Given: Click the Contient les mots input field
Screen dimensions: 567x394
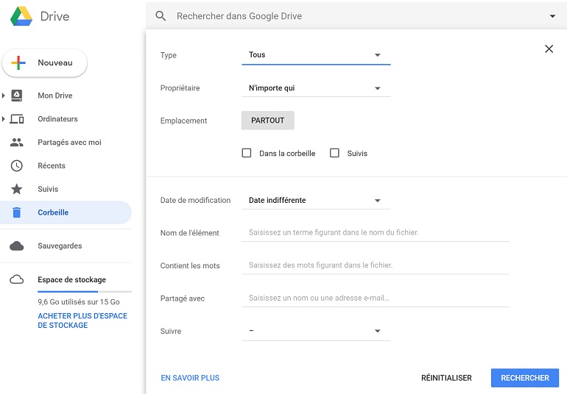Looking at the screenshot, I should tap(376, 265).
